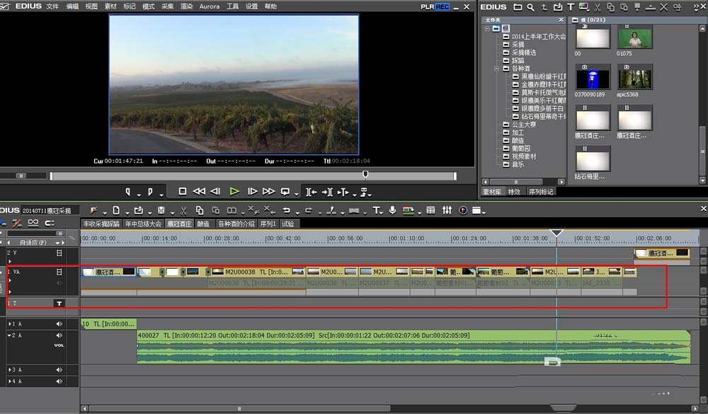Step to the next frame
The image size is (708, 414).
click(253, 191)
